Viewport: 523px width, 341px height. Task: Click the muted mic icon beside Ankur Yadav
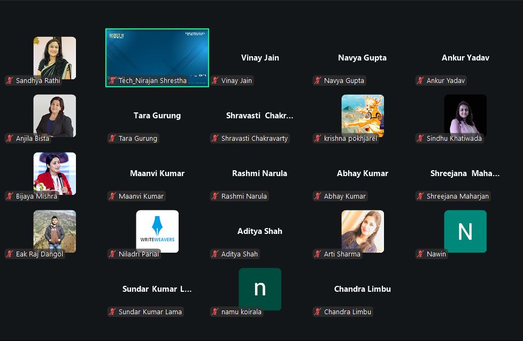[x=420, y=81]
